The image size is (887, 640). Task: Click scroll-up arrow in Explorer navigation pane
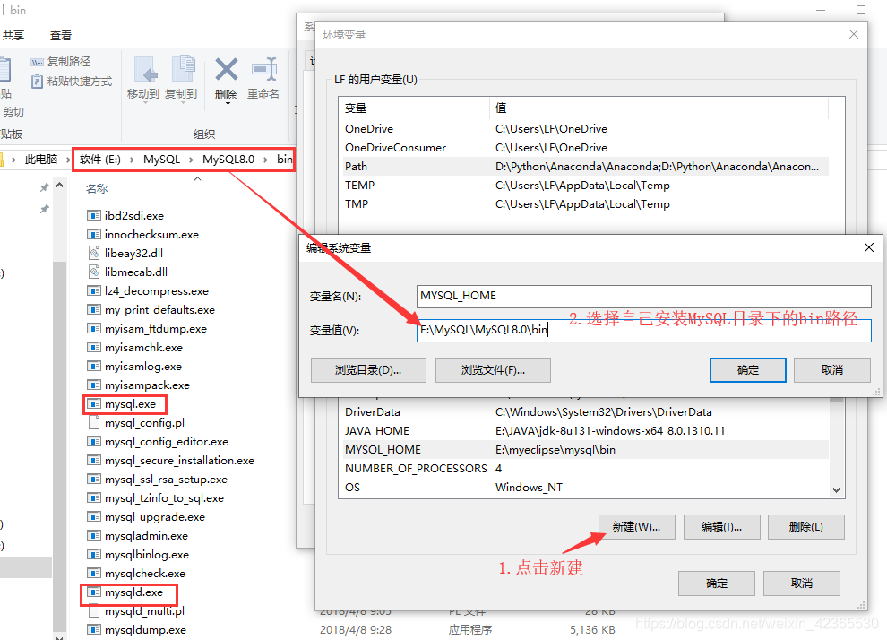click(x=59, y=185)
